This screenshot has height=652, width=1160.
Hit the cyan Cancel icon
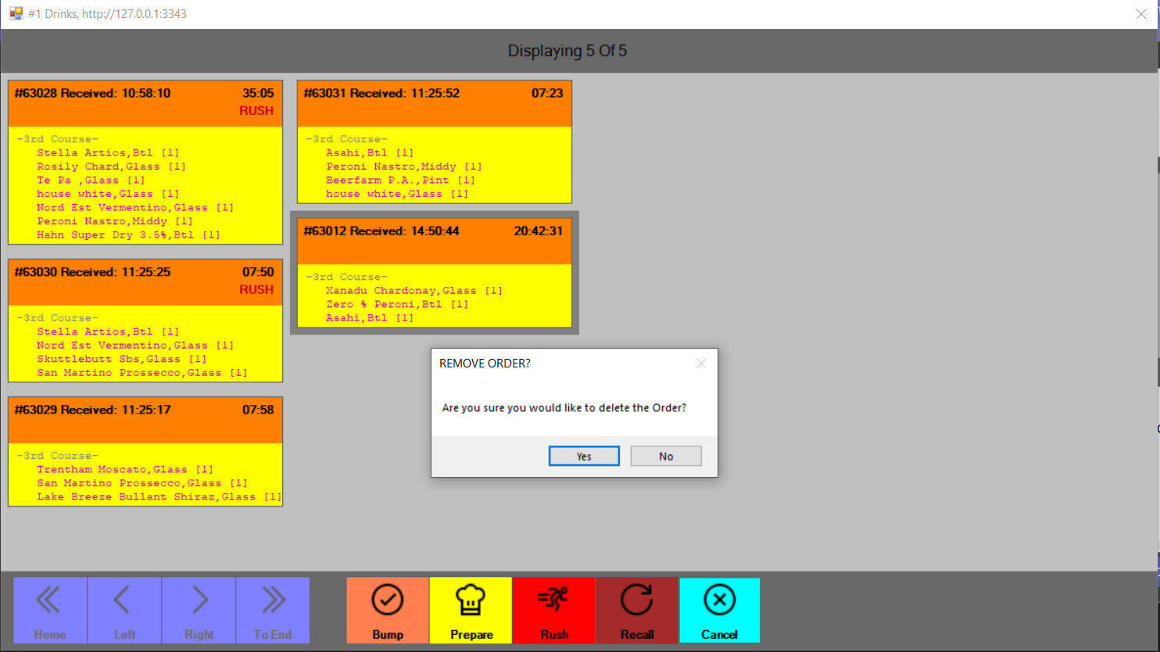click(719, 600)
